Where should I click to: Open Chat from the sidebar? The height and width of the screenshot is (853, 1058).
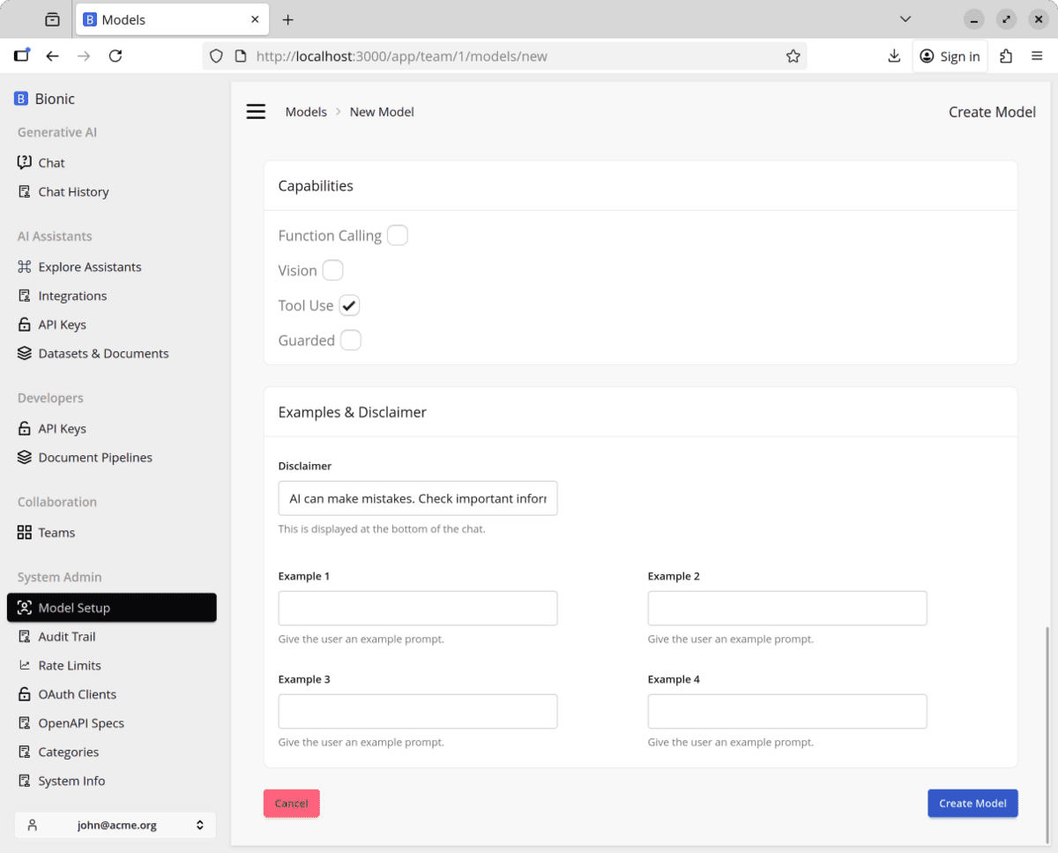[x=51, y=163]
